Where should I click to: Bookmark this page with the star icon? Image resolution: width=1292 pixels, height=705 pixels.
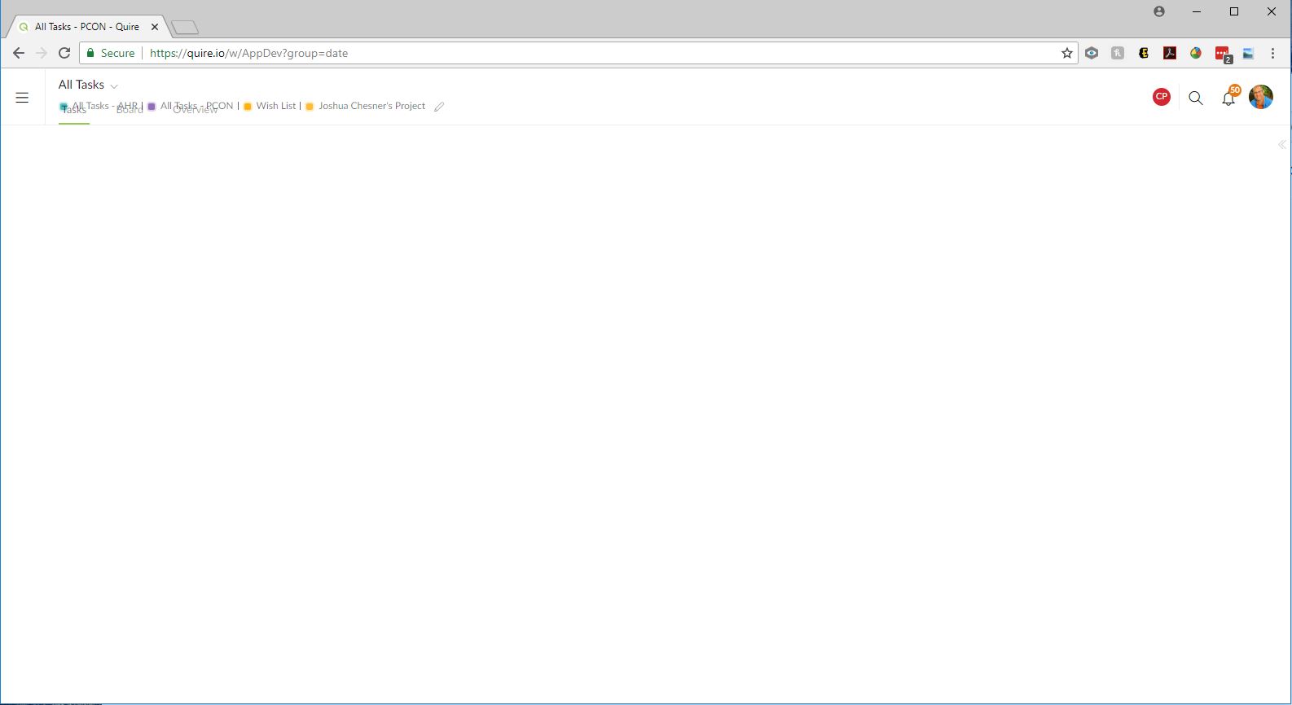1067,53
